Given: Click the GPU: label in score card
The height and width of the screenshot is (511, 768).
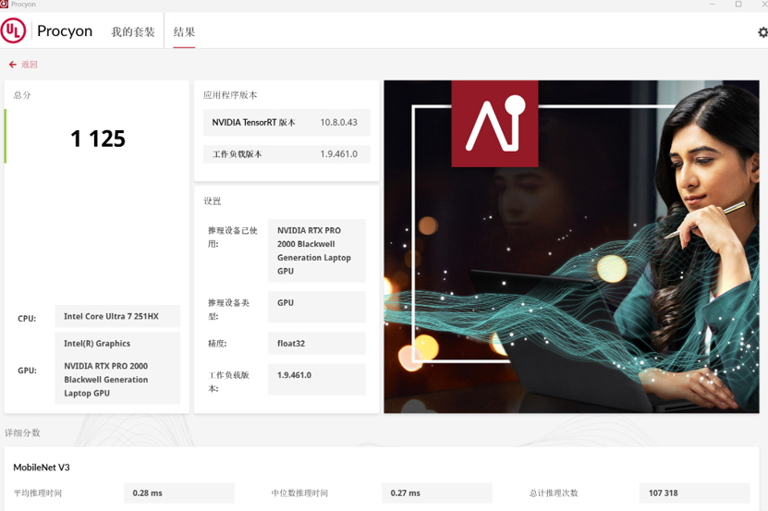Looking at the screenshot, I should point(27,371).
